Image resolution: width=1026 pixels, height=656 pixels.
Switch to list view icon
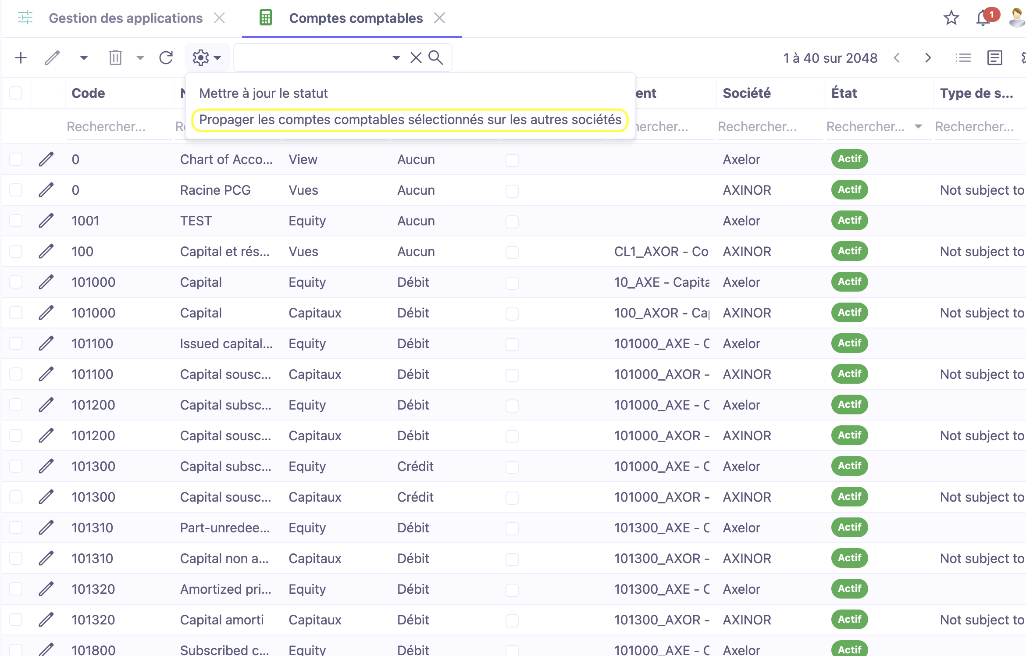pos(963,58)
